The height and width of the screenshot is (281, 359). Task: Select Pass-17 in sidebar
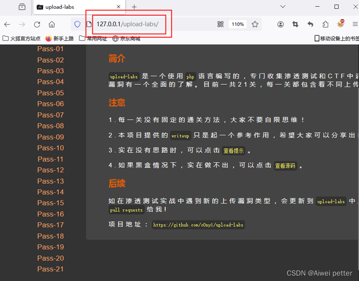click(50, 225)
